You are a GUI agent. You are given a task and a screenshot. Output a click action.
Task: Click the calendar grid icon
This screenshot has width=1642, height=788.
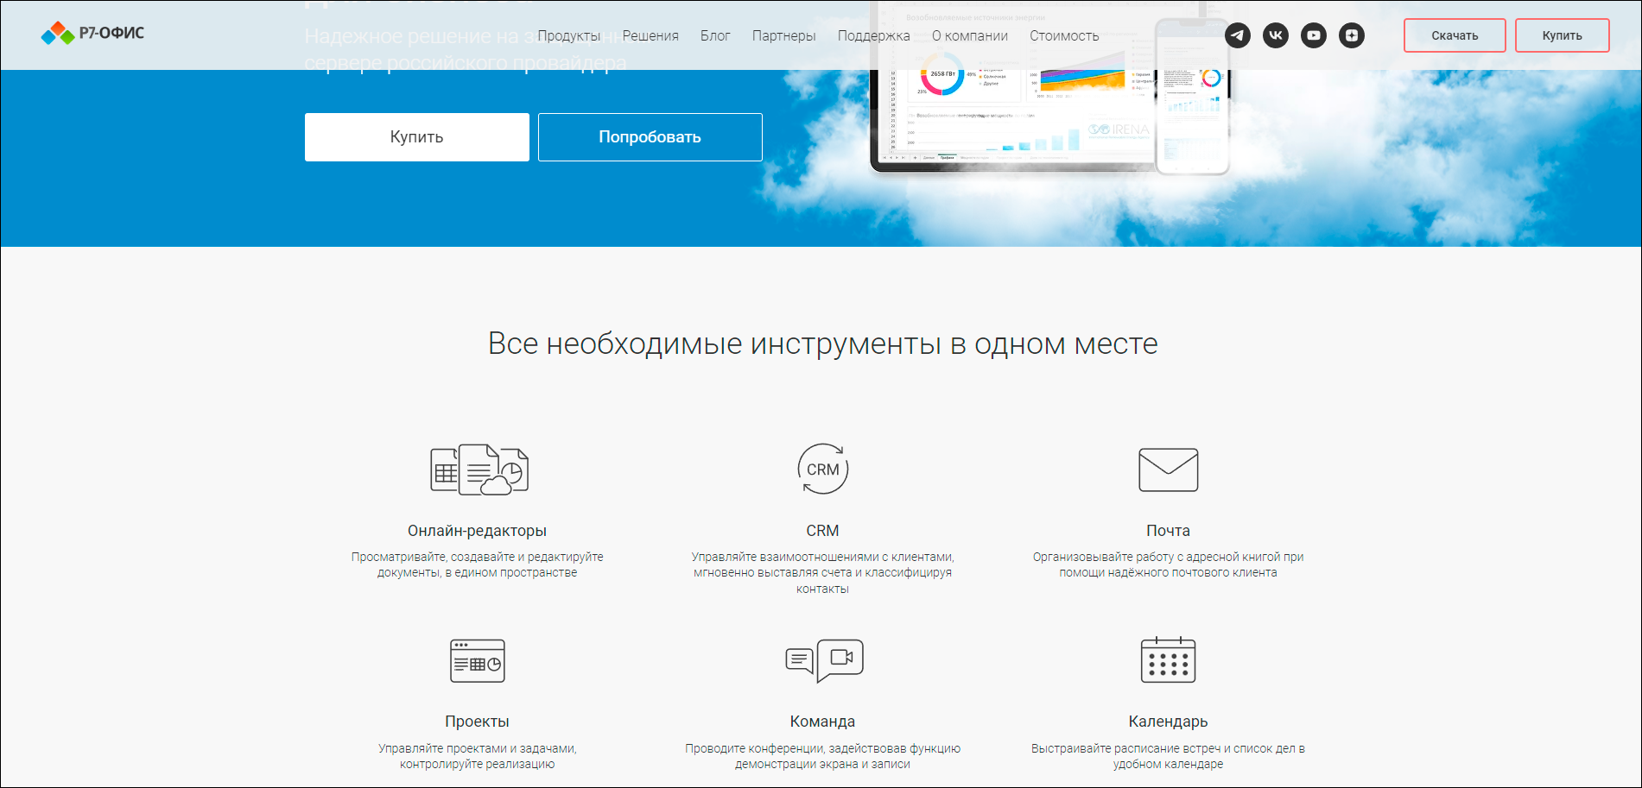click(x=1169, y=660)
